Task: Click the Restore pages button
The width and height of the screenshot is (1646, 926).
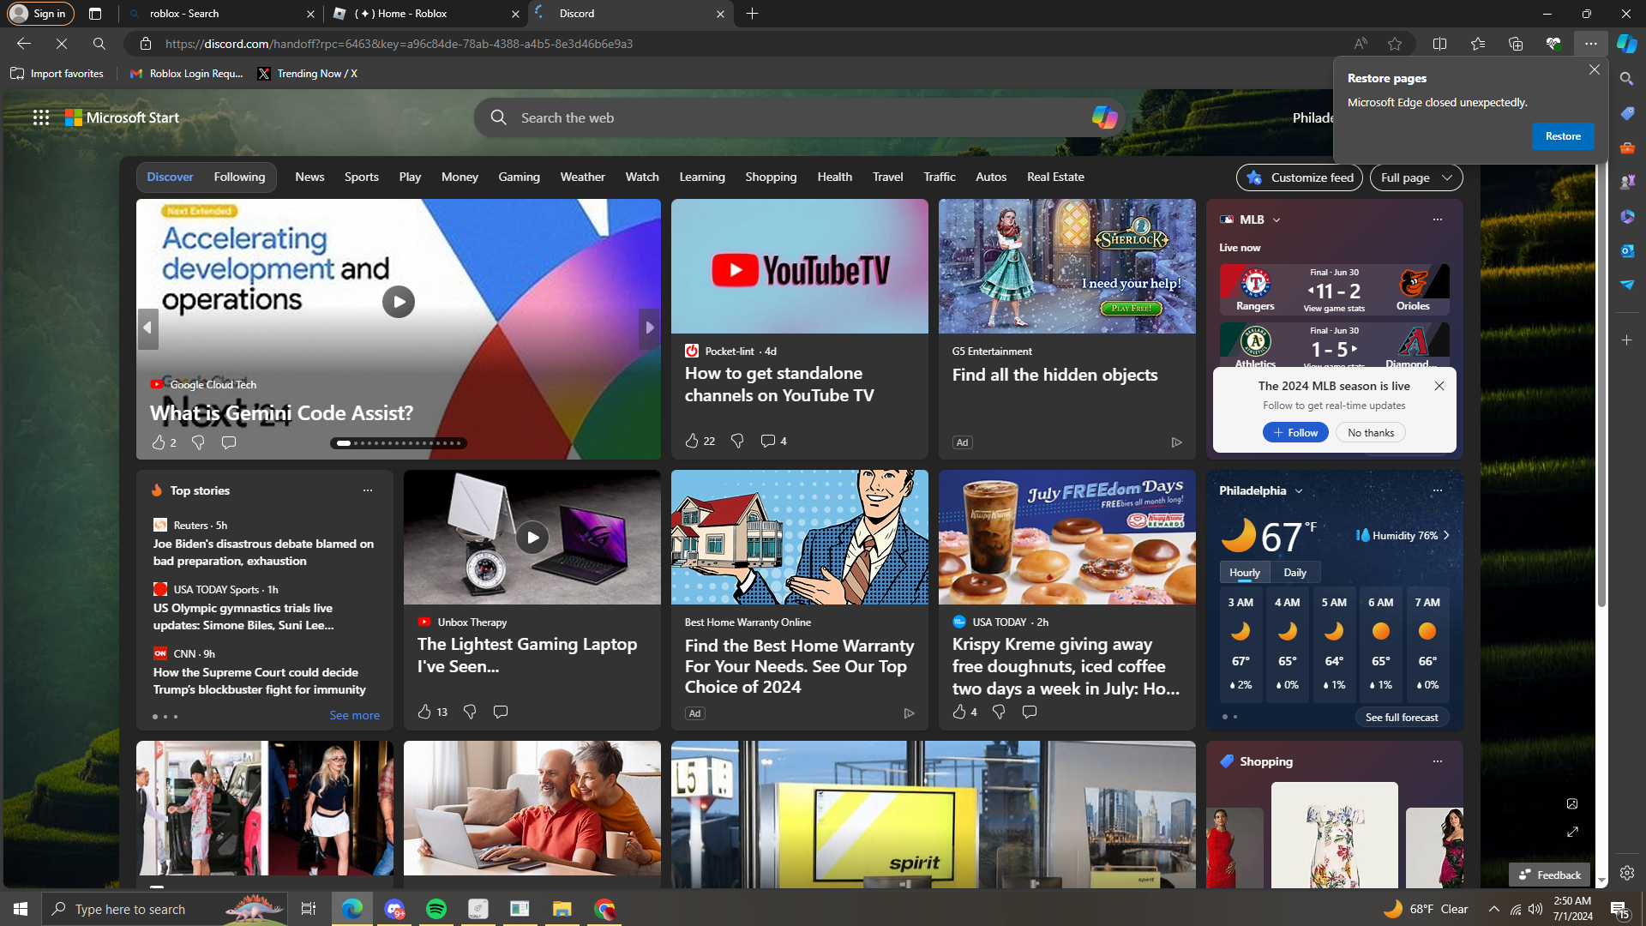Action: coord(1563,136)
